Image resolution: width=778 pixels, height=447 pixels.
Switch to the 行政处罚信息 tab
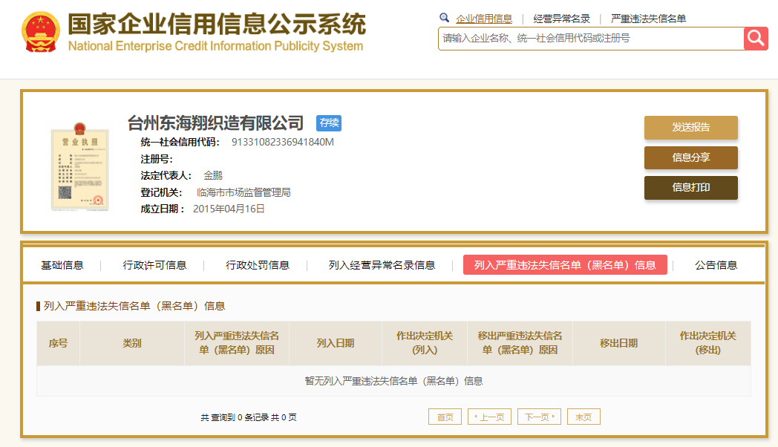coord(257,265)
